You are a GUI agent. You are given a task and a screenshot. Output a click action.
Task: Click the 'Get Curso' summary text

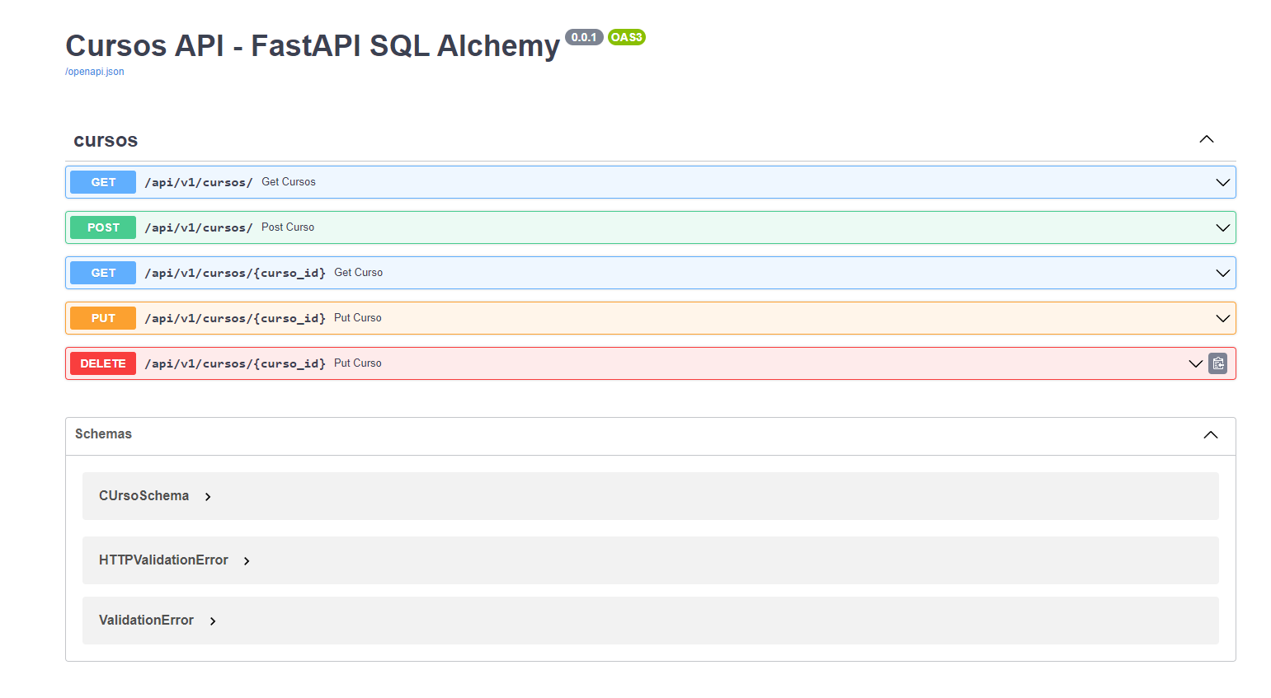click(359, 273)
